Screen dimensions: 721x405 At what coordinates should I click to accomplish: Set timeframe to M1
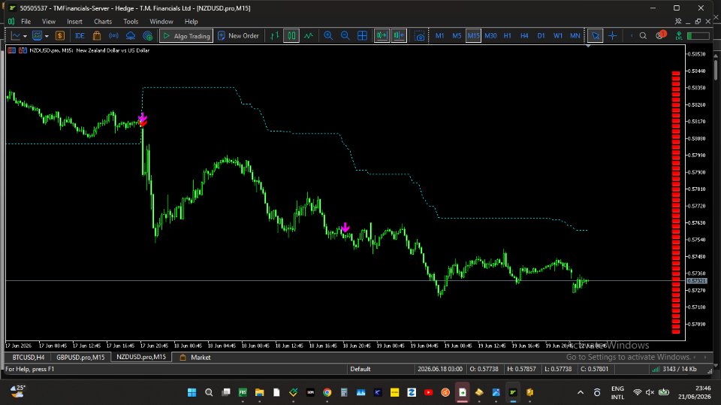(x=439, y=35)
